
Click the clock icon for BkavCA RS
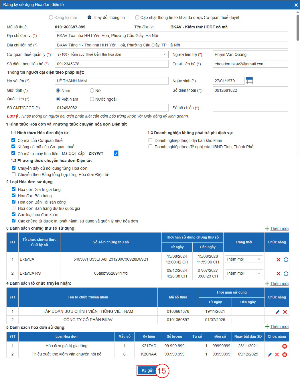pyautogui.click(x=286, y=273)
